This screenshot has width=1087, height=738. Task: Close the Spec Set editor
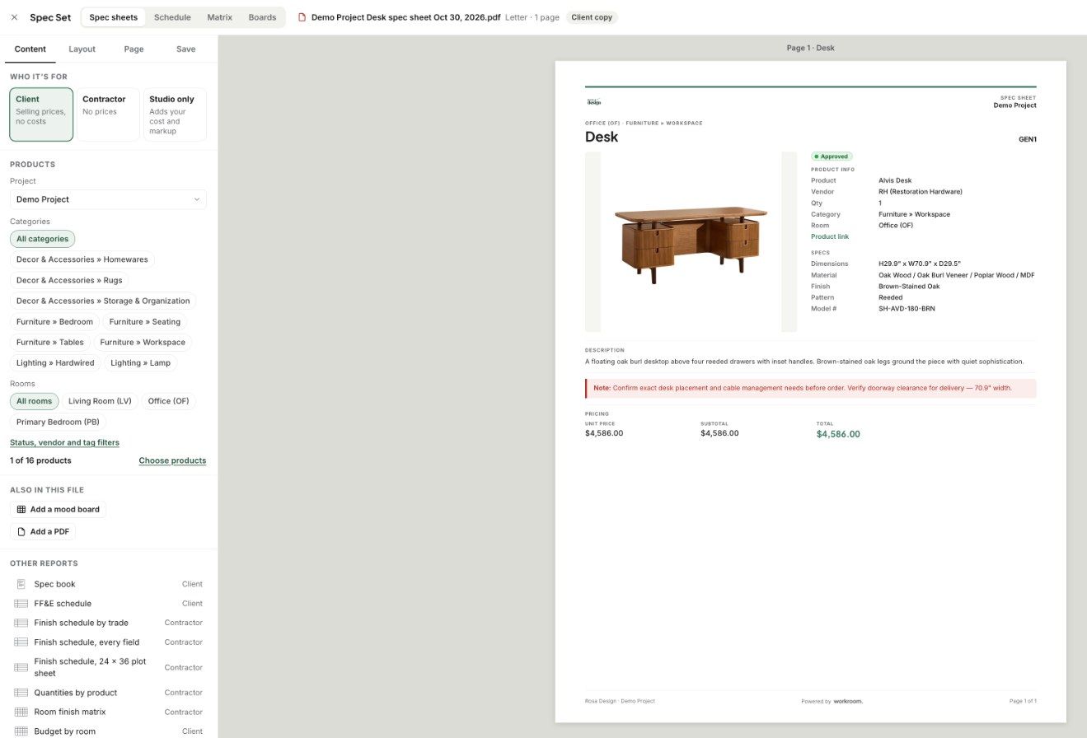[14, 17]
